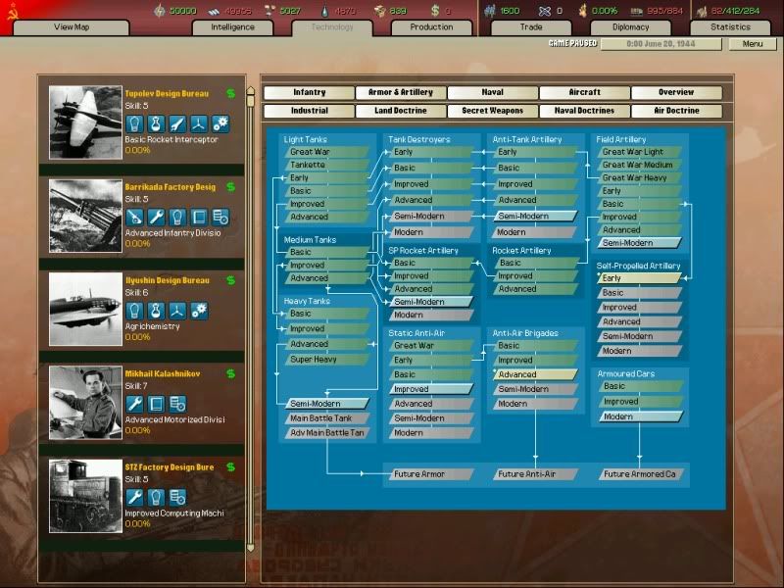
Task: Click Mikhail Kalashnikov's green dollar funding icon
Action: pyautogui.click(x=230, y=373)
